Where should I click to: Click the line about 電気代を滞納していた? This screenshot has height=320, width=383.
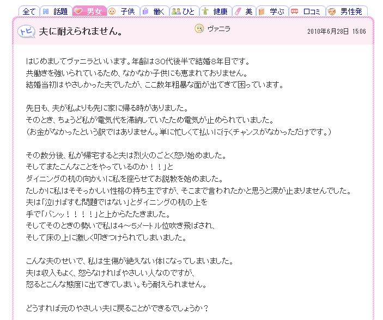[150, 120]
